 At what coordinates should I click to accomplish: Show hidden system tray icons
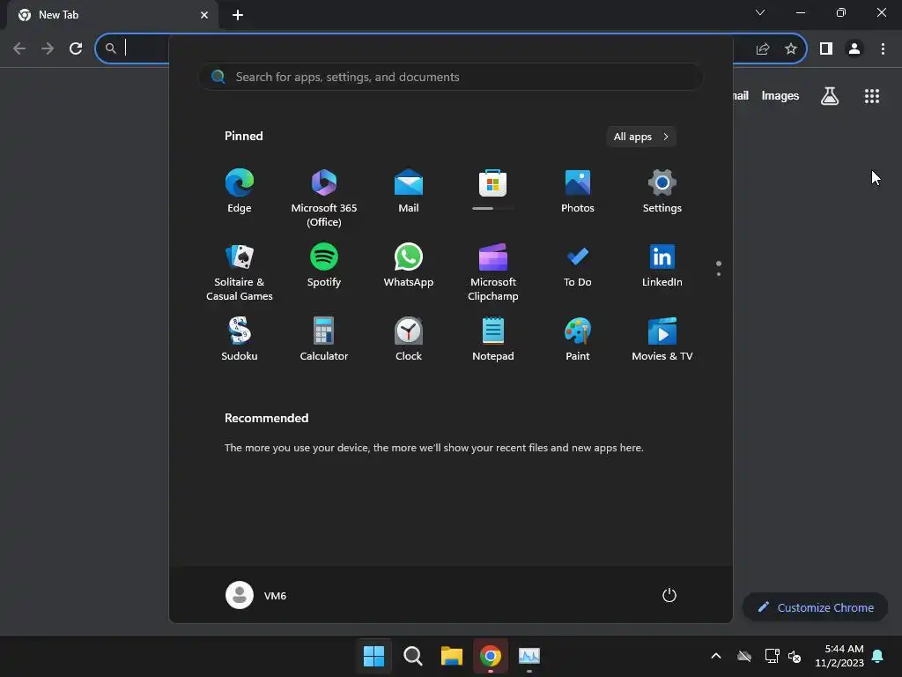716,656
